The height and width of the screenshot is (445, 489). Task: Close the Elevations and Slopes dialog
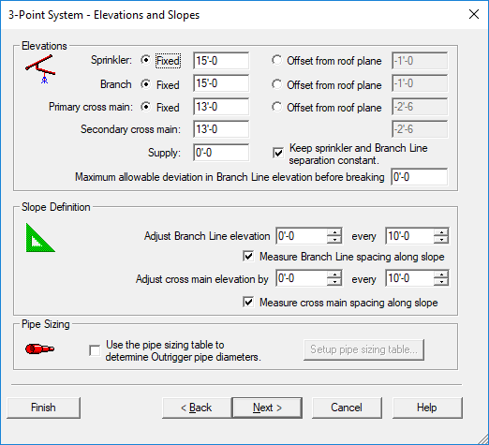474,14
